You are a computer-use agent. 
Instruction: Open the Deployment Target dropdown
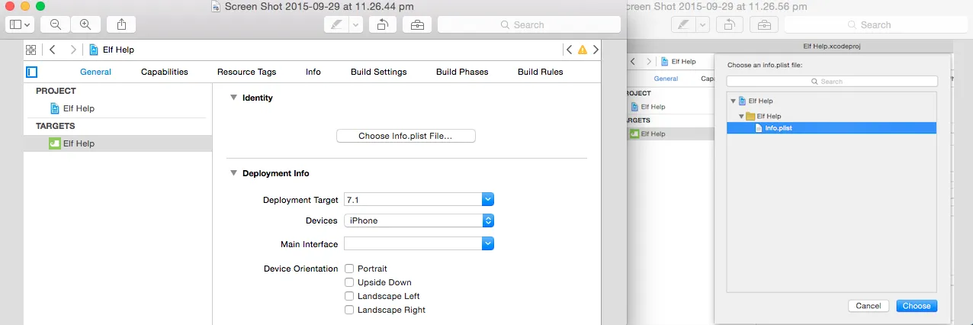(488, 200)
